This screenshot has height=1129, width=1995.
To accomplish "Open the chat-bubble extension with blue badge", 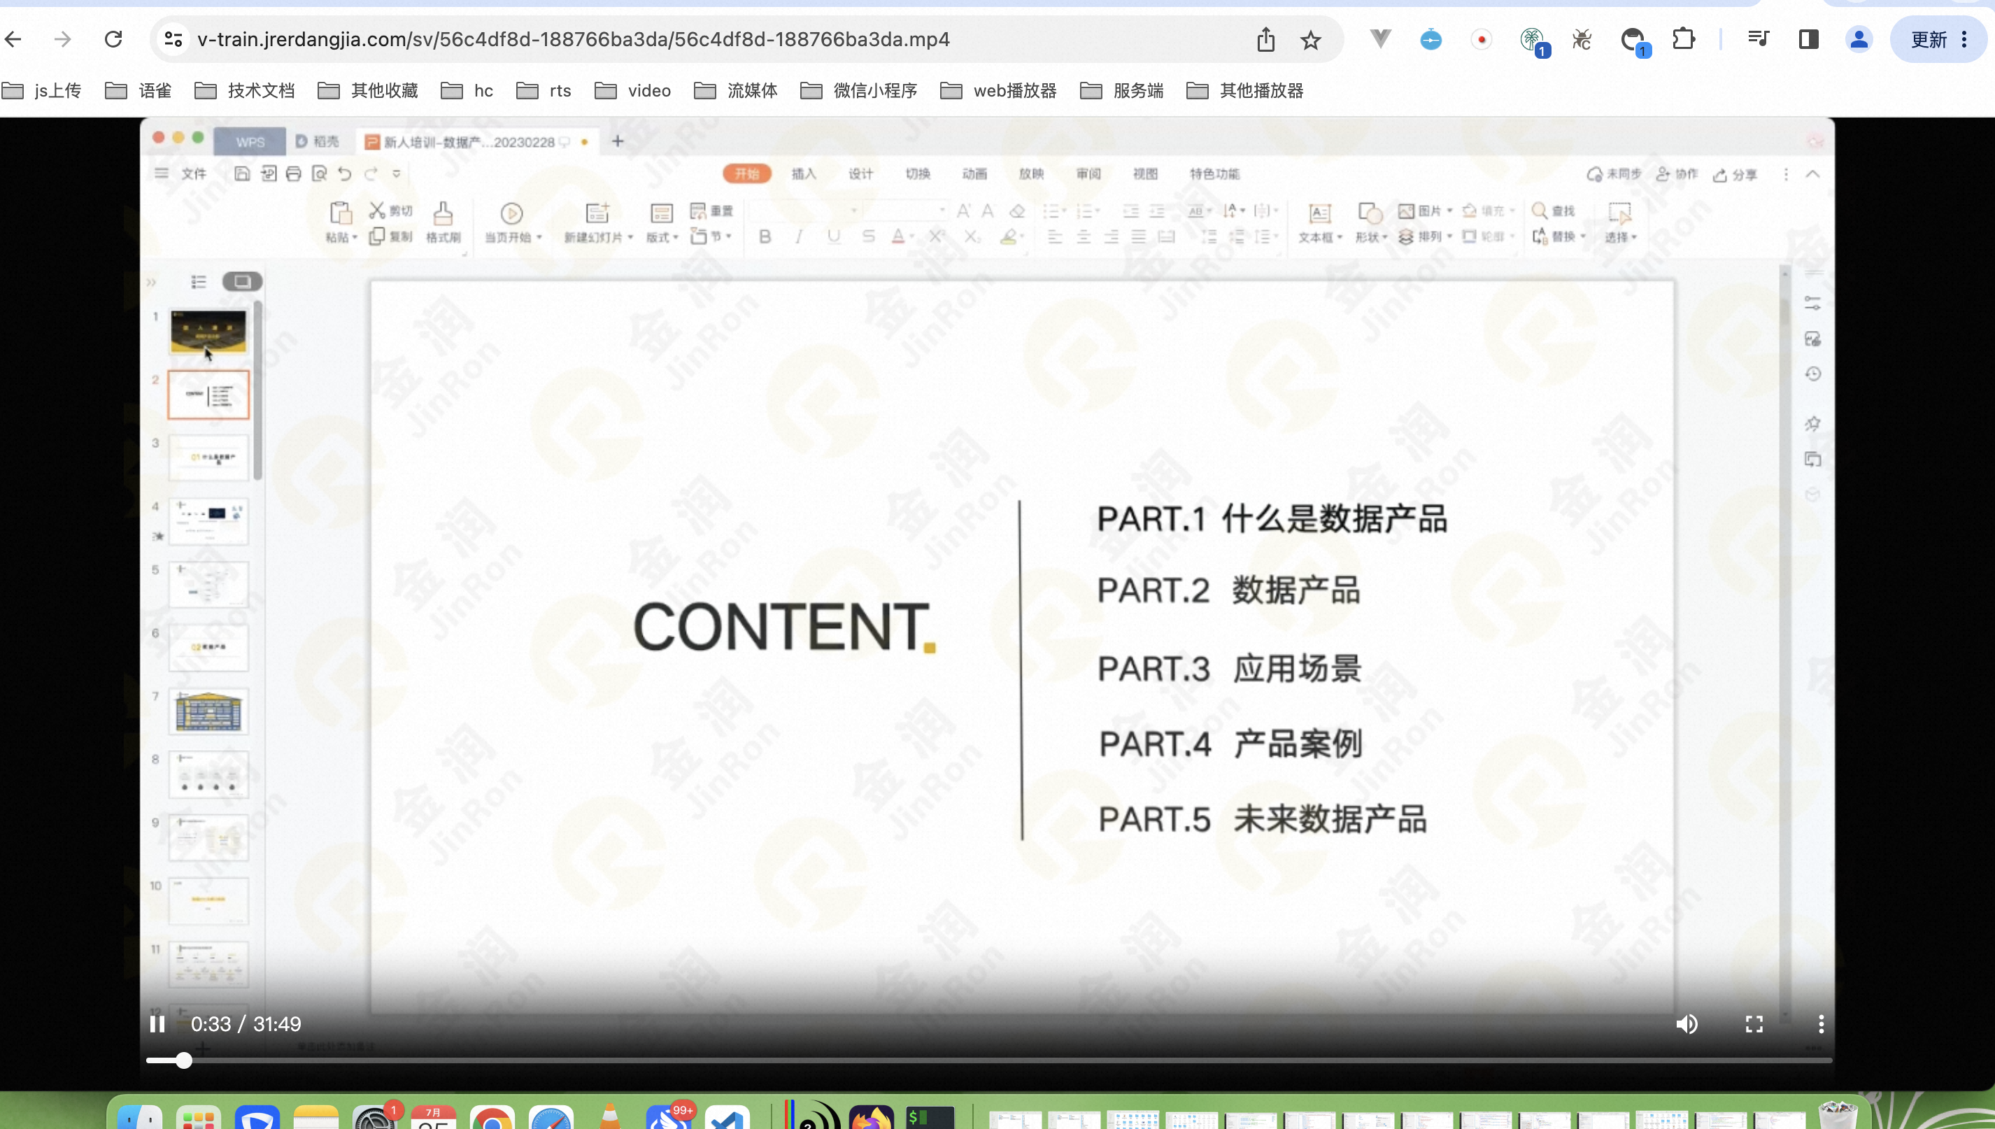I will pos(1635,41).
